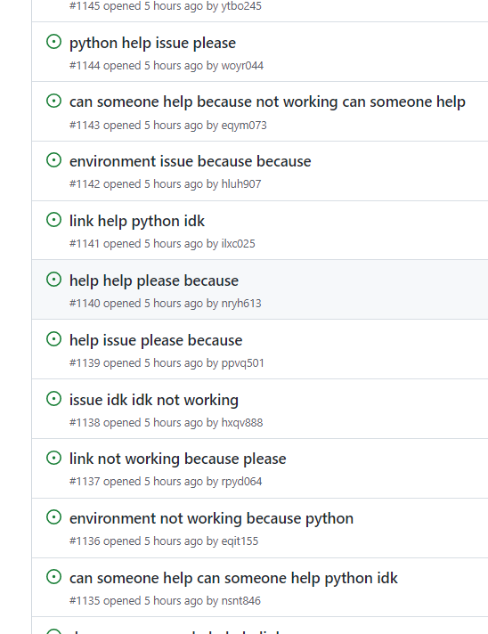Open issue 'can someone help can someone help python idk'

(233, 578)
